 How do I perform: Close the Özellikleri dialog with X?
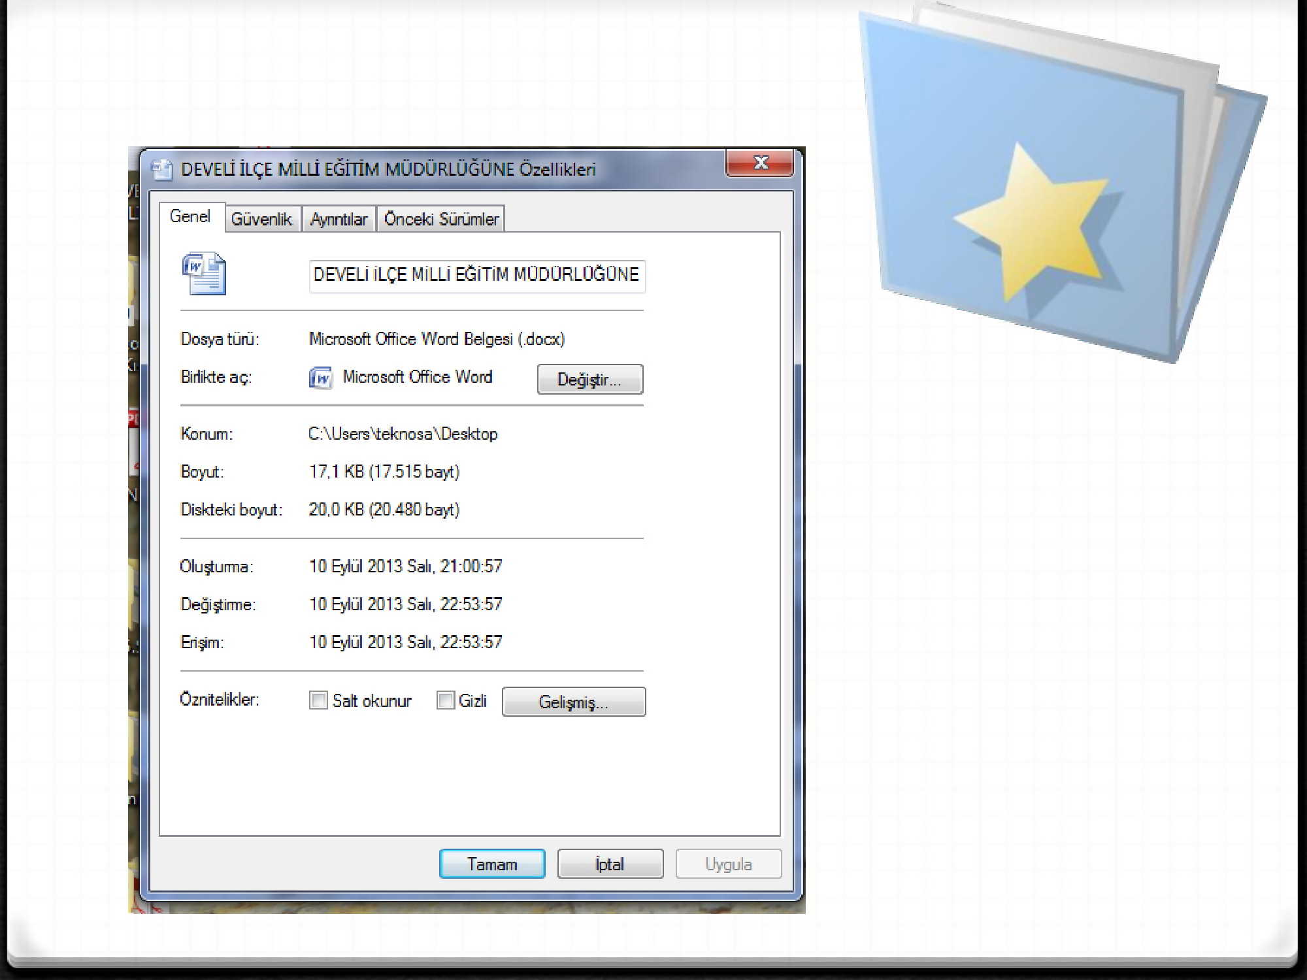pos(760,163)
